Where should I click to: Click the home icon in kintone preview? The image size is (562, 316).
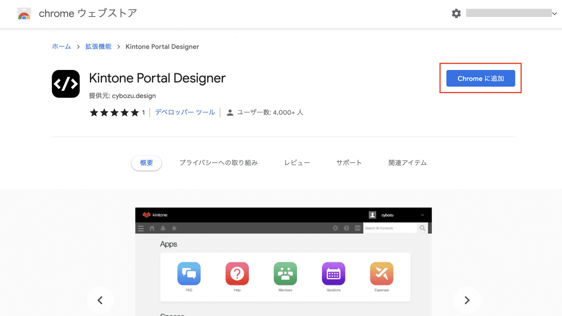coord(152,228)
